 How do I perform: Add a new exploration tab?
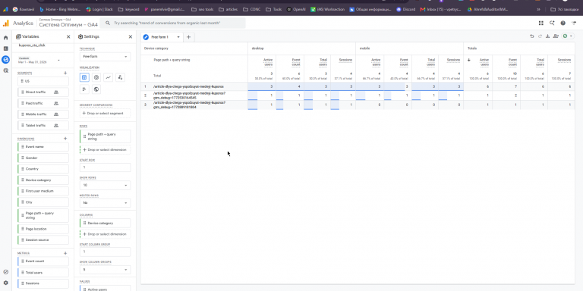pyautogui.click(x=188, y=37)
